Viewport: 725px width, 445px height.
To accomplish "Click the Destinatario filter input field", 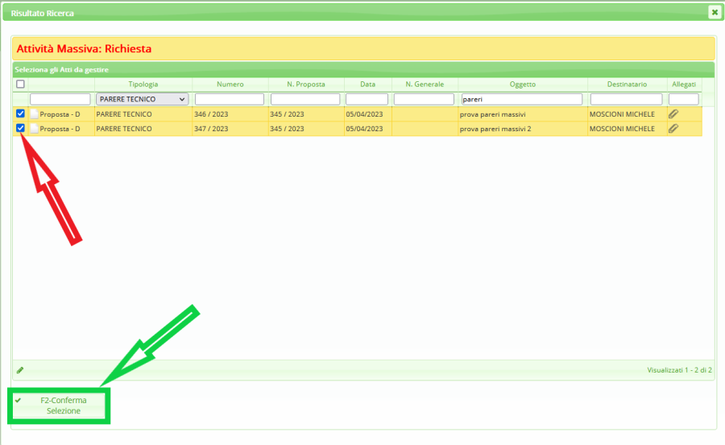I will click(x=627, y=99).
